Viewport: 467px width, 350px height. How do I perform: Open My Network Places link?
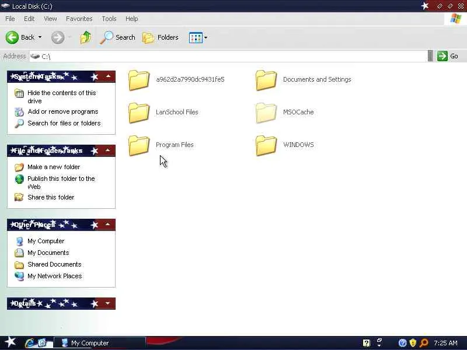[55, 276]
